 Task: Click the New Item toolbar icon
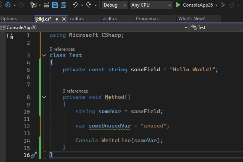coord(33,5)
